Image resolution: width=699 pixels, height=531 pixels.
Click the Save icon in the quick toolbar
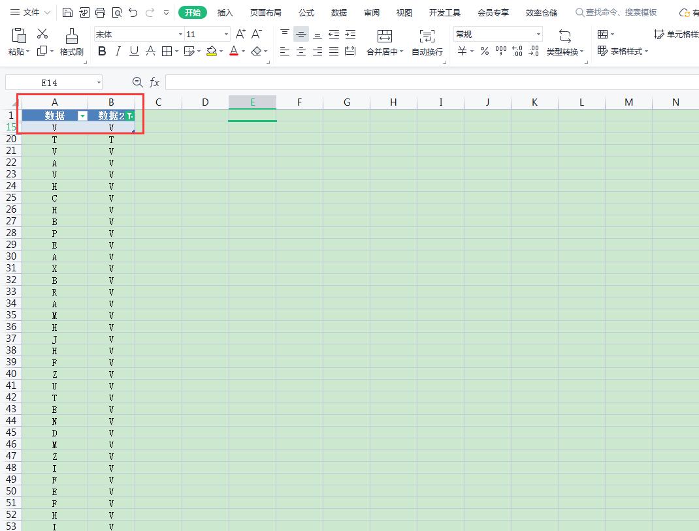[67, 12]
